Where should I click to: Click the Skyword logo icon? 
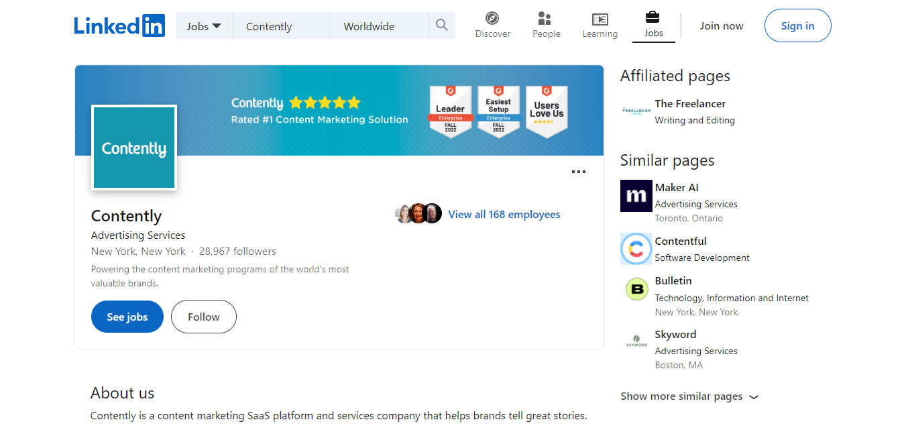click(636, 342)
